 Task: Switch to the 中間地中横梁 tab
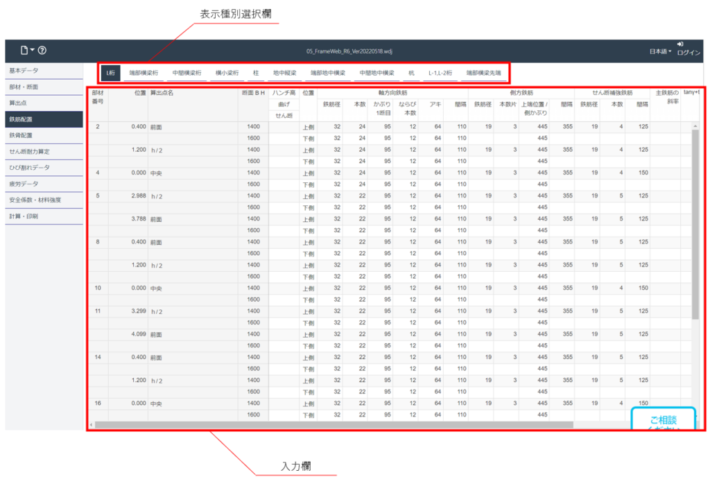(x=376, y=73)
